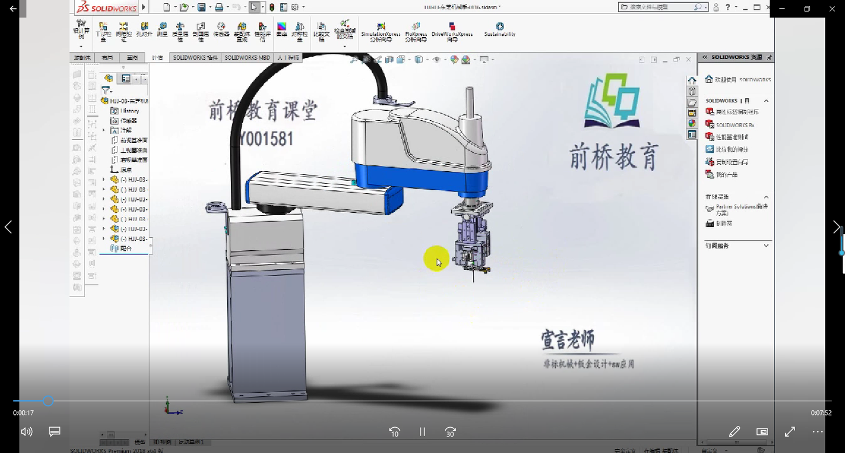This screenshot has height=453, width=845.
Task: Switch to the 装配体 tab
Action: (82, 57)
